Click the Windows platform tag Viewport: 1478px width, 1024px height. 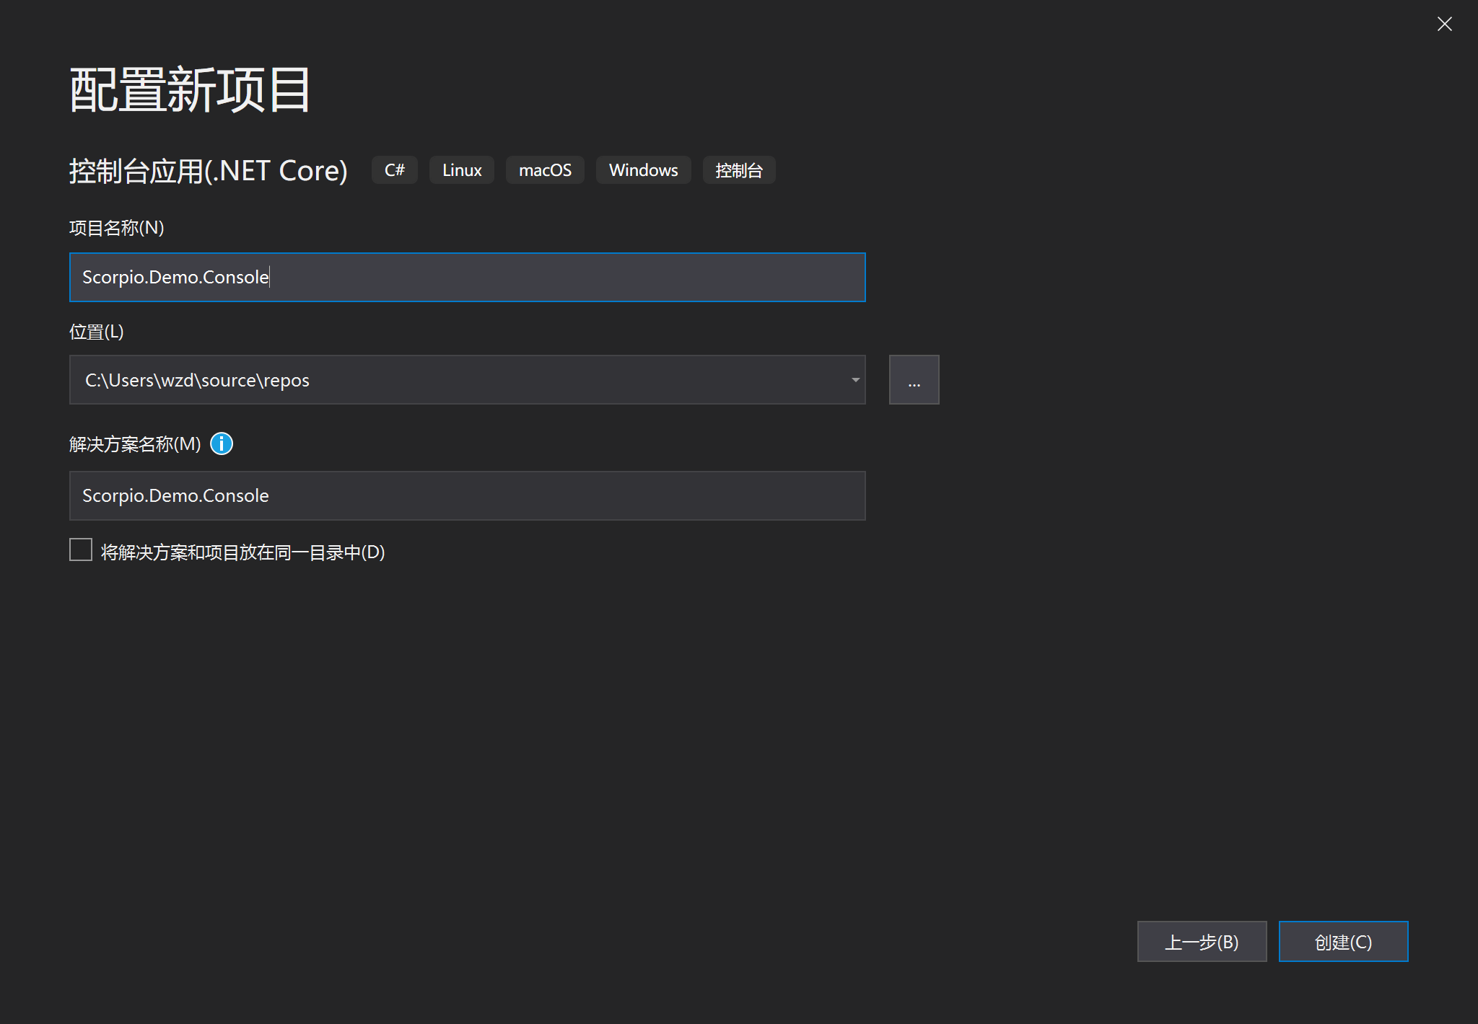pyautogui.click(x=643, y=170)
